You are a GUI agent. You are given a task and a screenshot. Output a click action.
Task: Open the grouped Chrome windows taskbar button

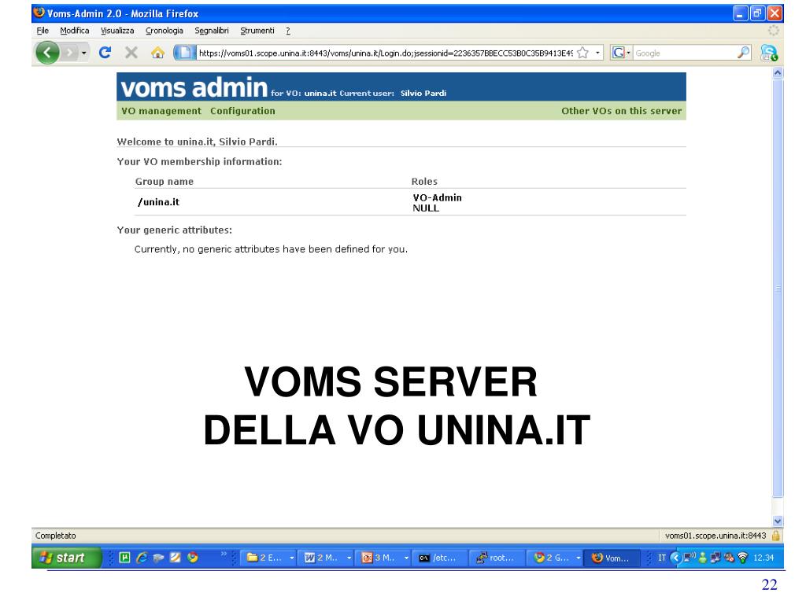pos(556,558)
